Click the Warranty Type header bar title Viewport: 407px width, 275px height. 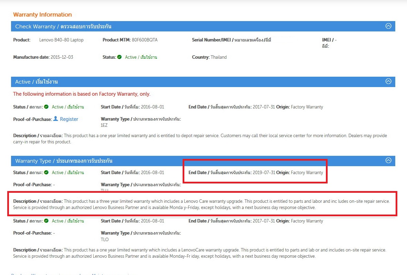[x=64, y=161]
